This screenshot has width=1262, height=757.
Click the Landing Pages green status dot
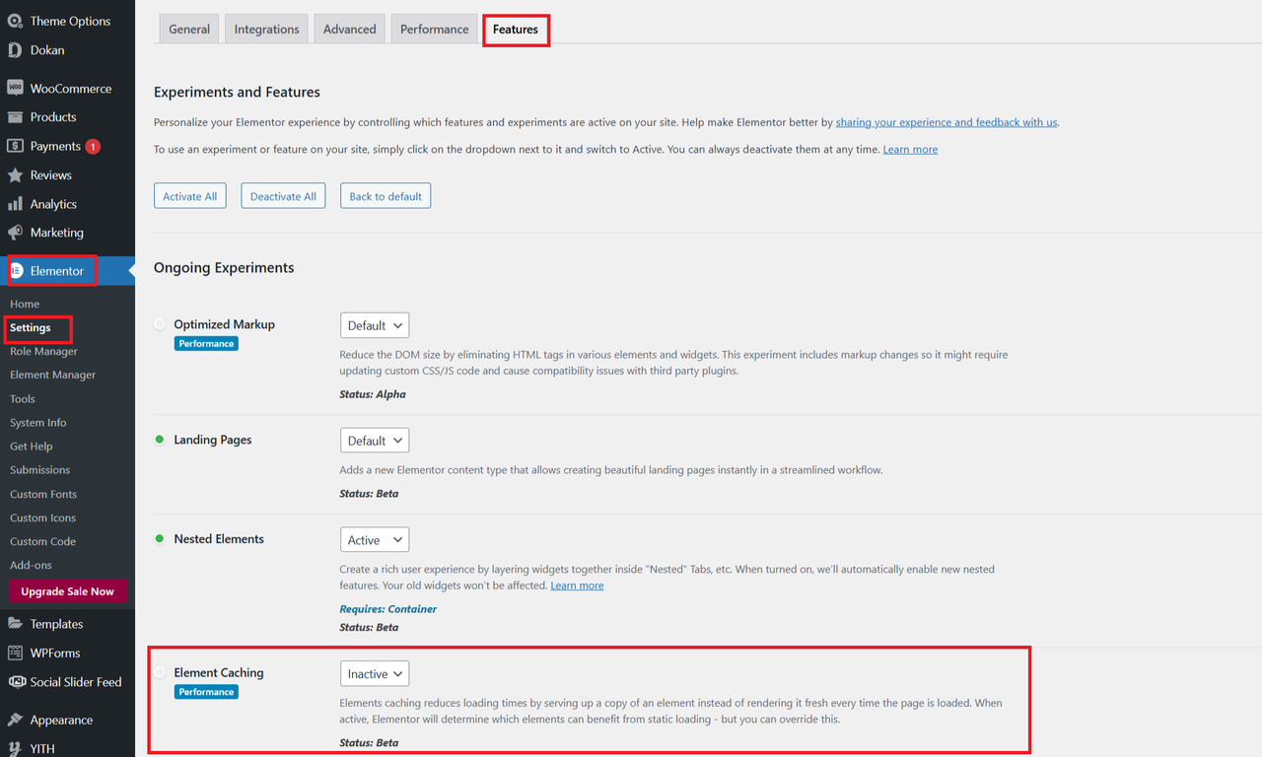point(160,440)
